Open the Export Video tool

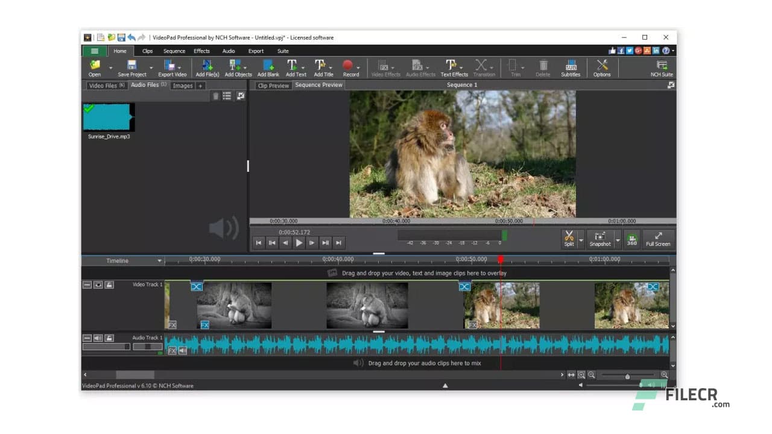pyautogui.click(x=172, y=66)
